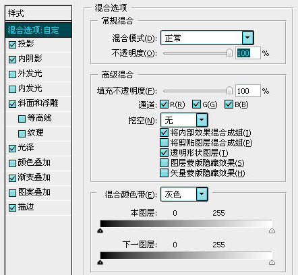298x275 pixels.
Task: Check 将剪贴图层混合成组(P) option
Action: coord(164,142)
